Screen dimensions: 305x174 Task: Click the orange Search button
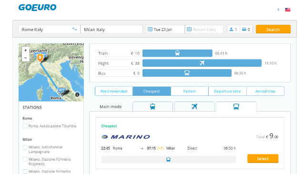[x=273, y=29]
